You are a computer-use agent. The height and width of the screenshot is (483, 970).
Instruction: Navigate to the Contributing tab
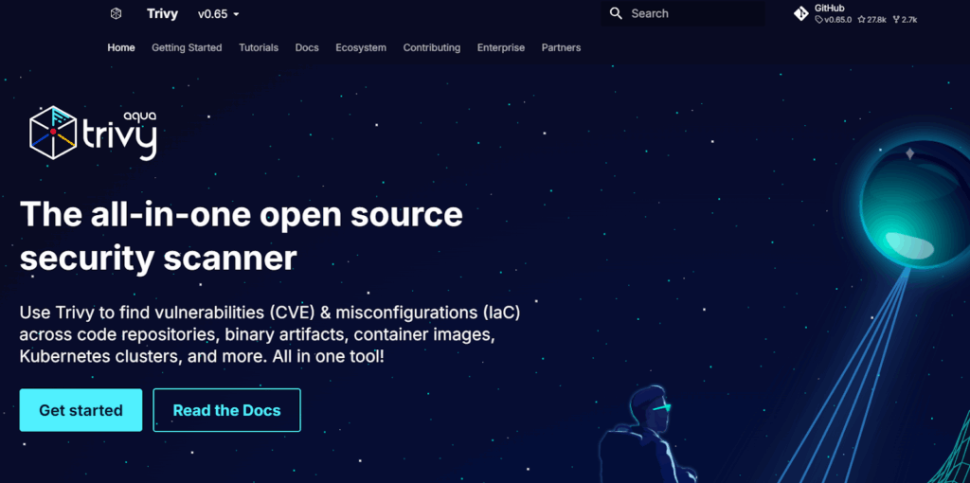tap(431, 47)
